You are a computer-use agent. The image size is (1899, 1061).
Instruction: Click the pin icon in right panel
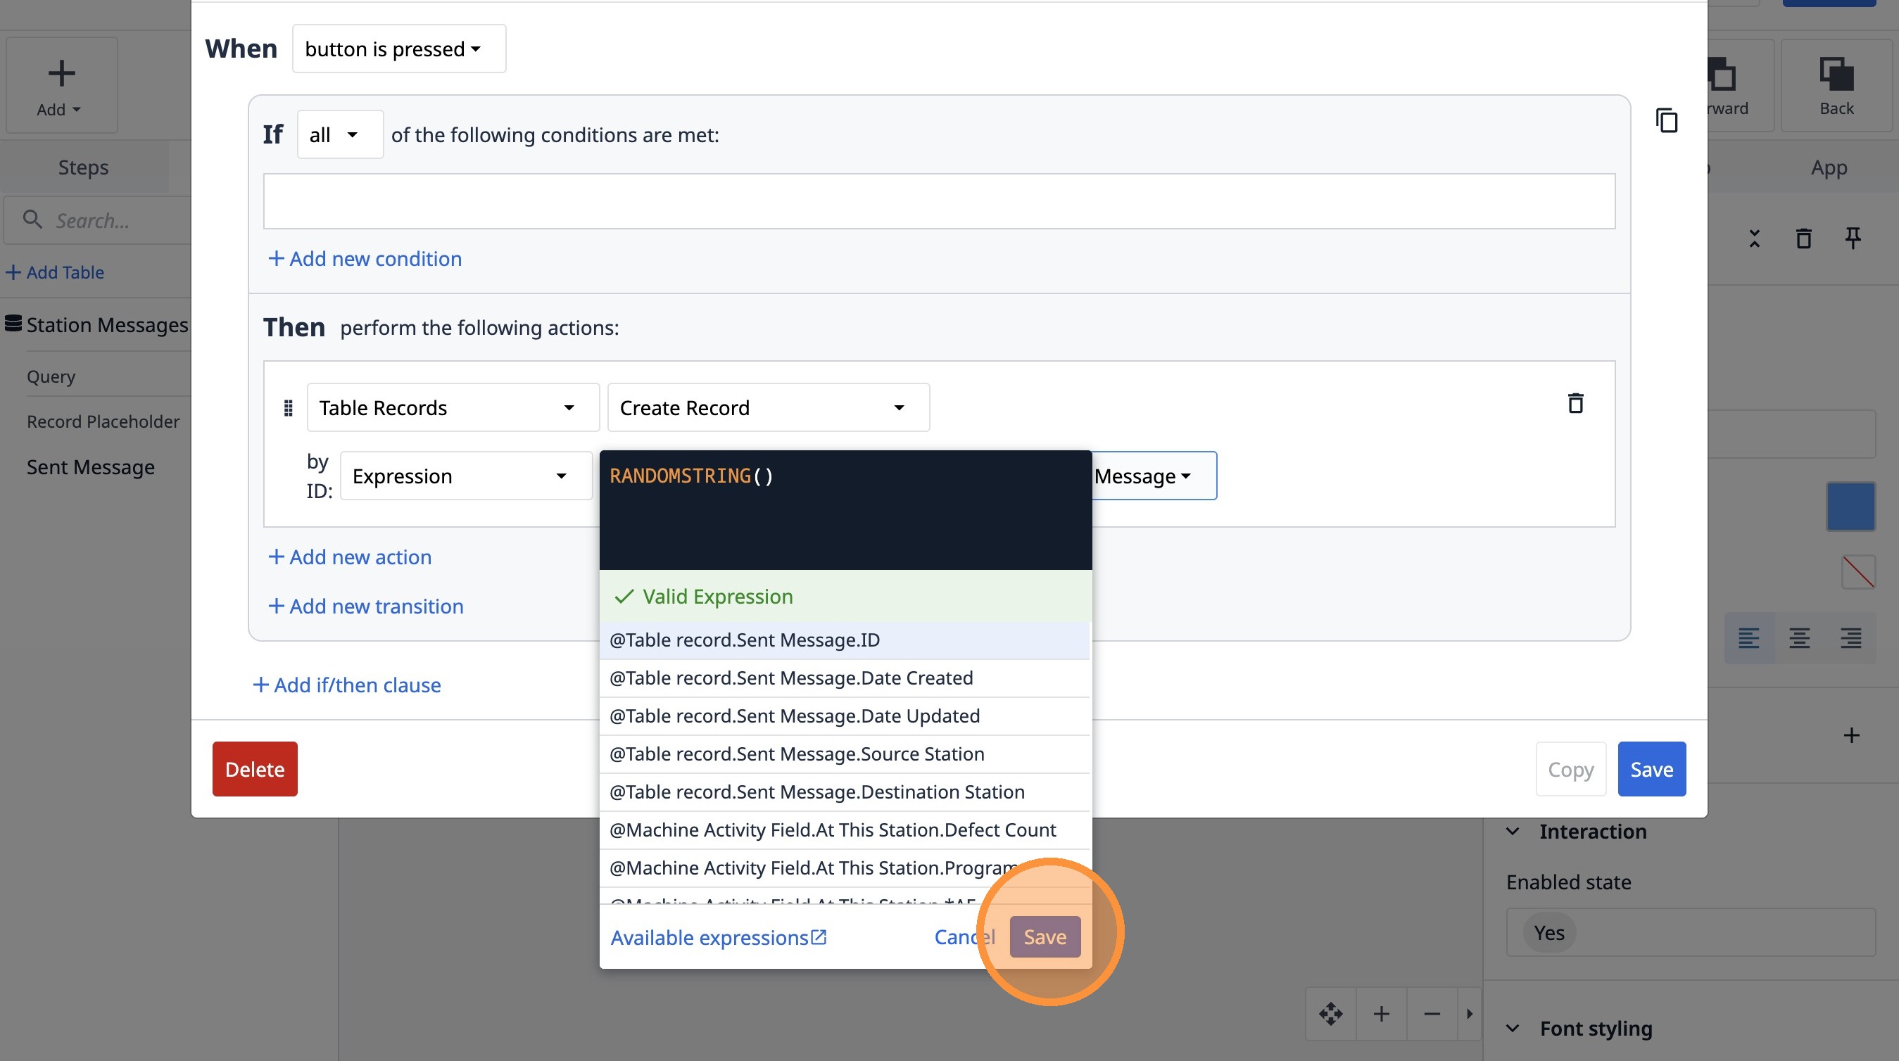[1853, 238]
